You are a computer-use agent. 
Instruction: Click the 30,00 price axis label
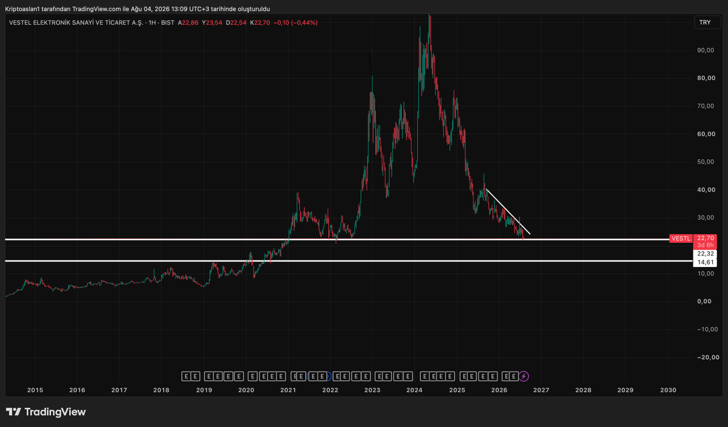(x=704, y=217)
